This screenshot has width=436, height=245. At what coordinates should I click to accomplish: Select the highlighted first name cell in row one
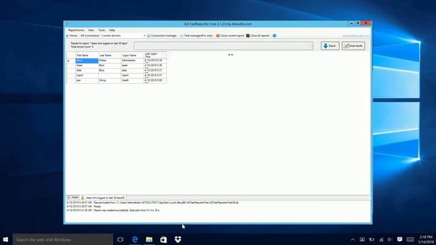click(x=87, y=61)
